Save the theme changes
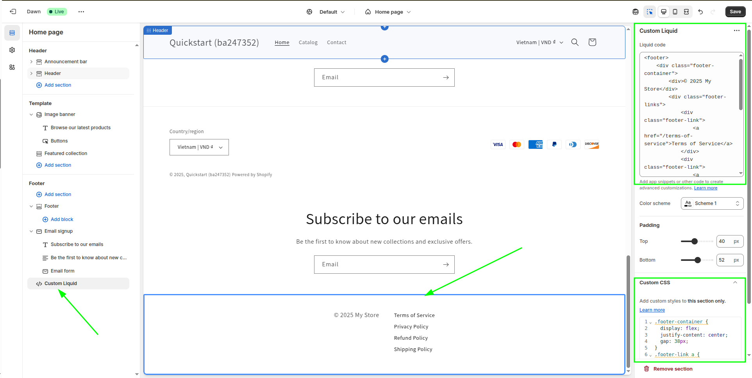752x378 pixels. [735, 12]
